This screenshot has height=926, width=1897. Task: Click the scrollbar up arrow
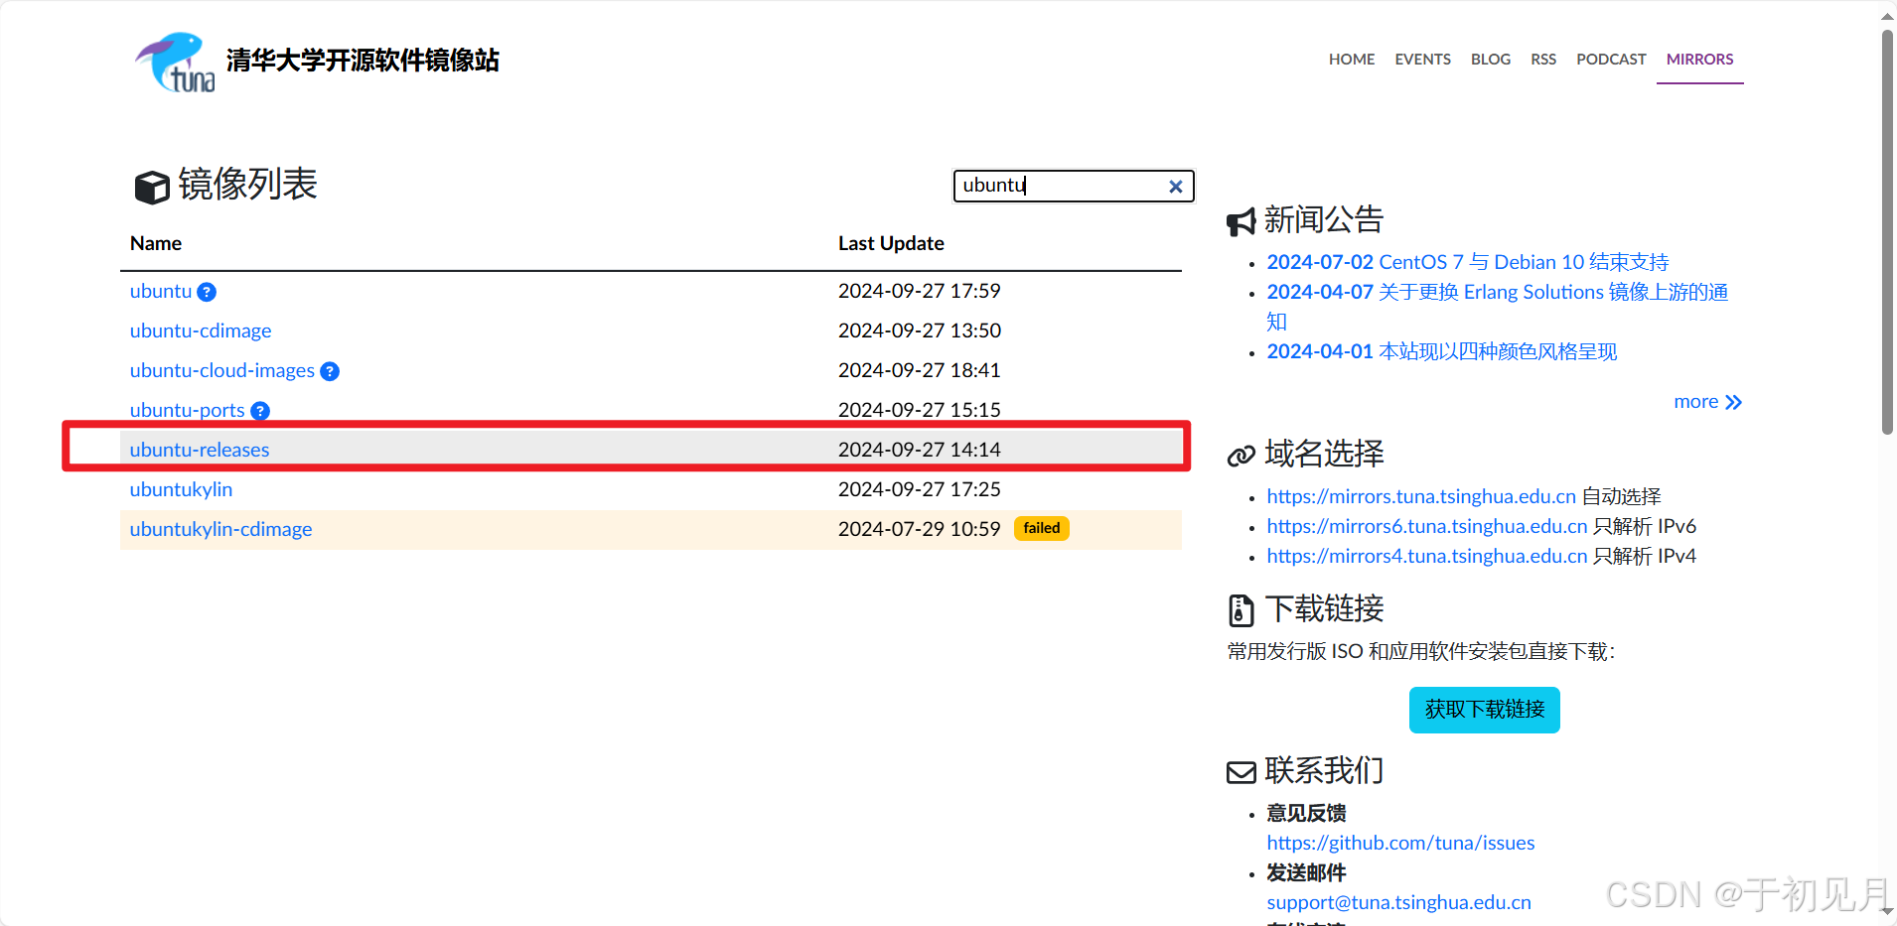coord(1887,15)
